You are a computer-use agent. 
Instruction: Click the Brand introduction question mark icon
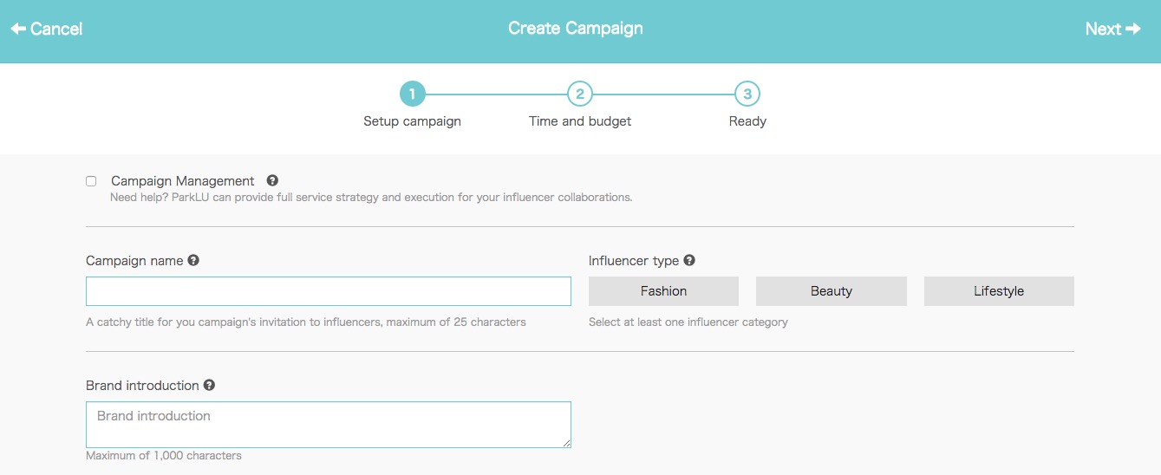pos(209,385)
